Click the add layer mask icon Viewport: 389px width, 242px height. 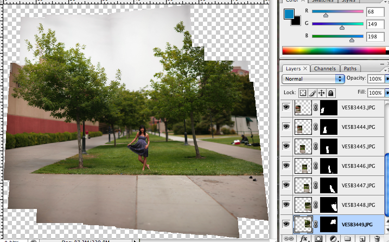(x=319, y=238)
